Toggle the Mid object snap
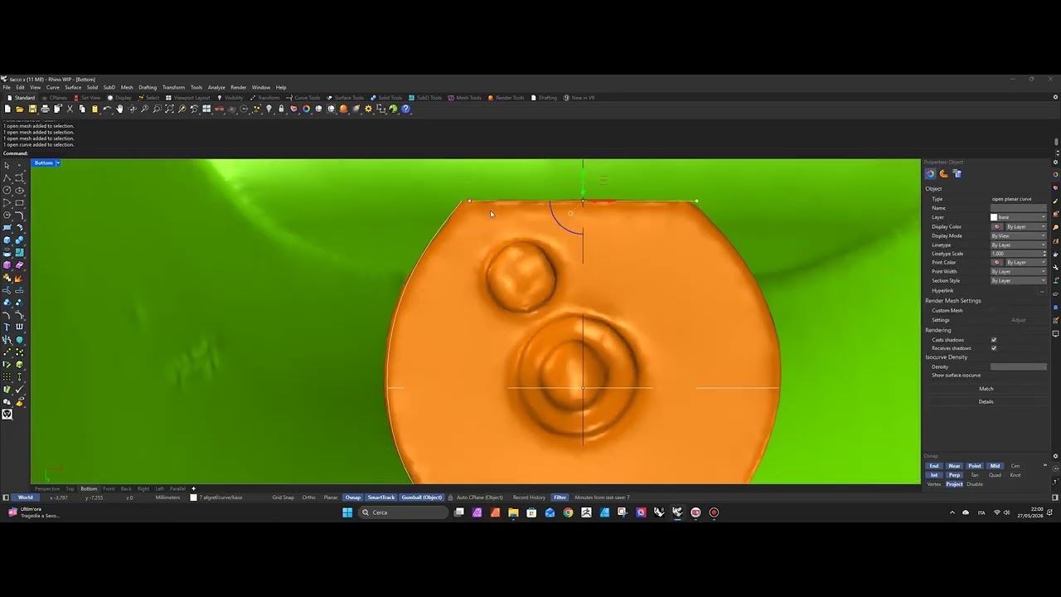The image size is (1061, 597). [996, 466]
